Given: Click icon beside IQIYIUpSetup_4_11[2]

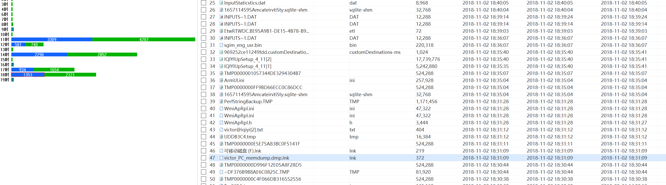Looking at the screenshot, I should [x=221, y=59].
